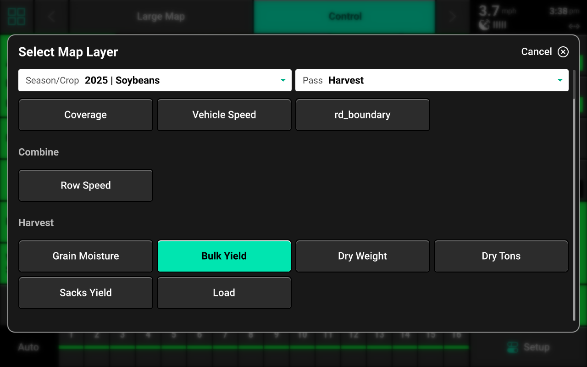The image size is (587, 367).
Task: Choose the Dry Weight layer
Action: pos(362,256)
